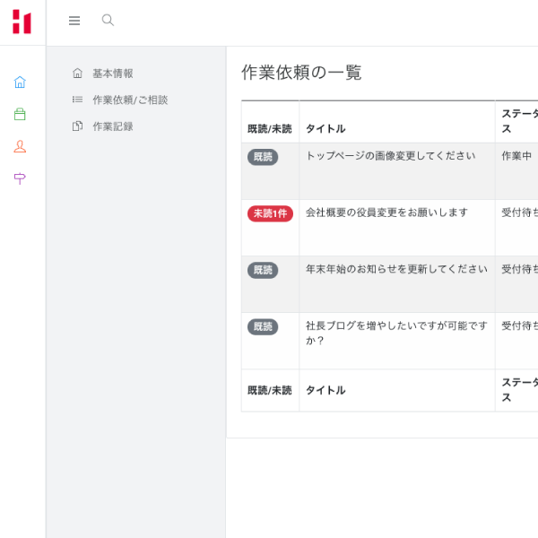Click the green box icon in rail
Image resolution: width=538 pixels, height=538 pixels.
pyautogui.click(x=20, y=114)
